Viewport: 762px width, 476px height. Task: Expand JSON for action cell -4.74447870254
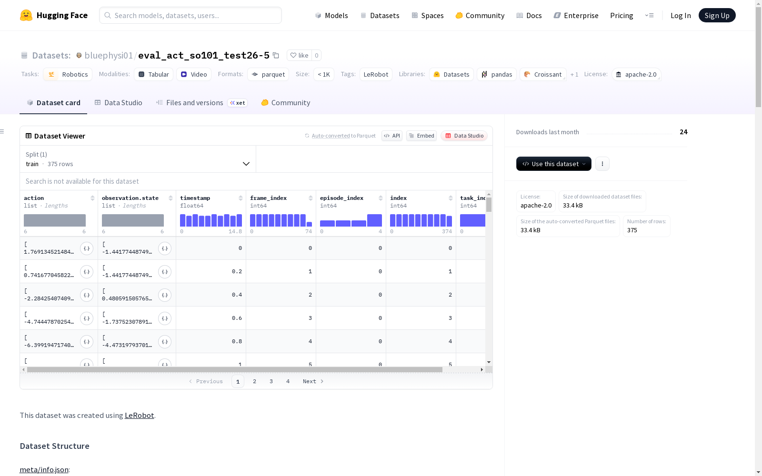coord(87,318)
